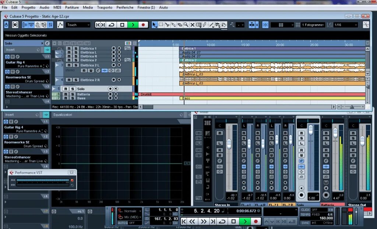
Task: Open the Partiture menu
Action: tap(72, 7)
